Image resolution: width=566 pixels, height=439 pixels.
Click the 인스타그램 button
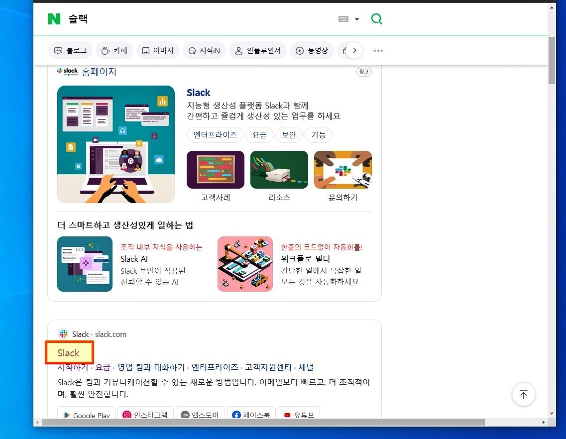point(146,414)
